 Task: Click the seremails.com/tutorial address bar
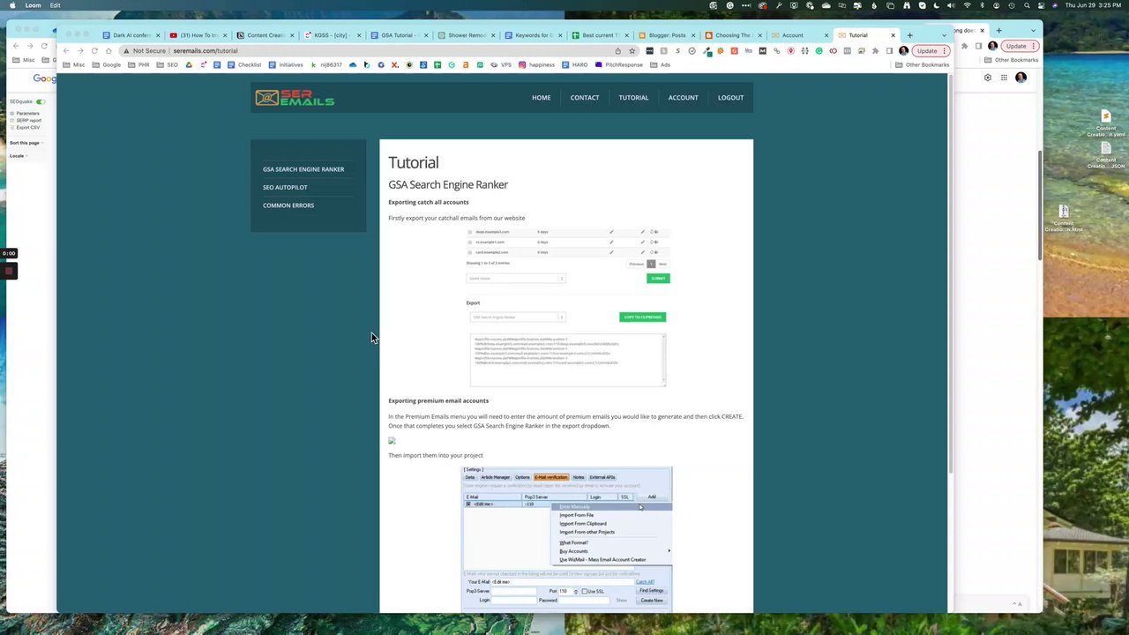click(379, 50)
